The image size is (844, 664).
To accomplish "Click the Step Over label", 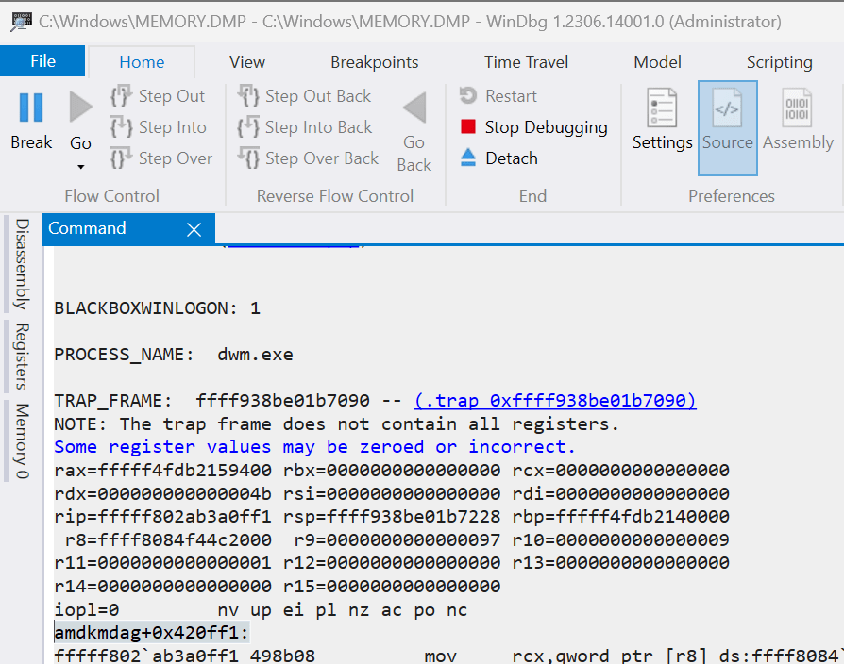I will point(176,158).
